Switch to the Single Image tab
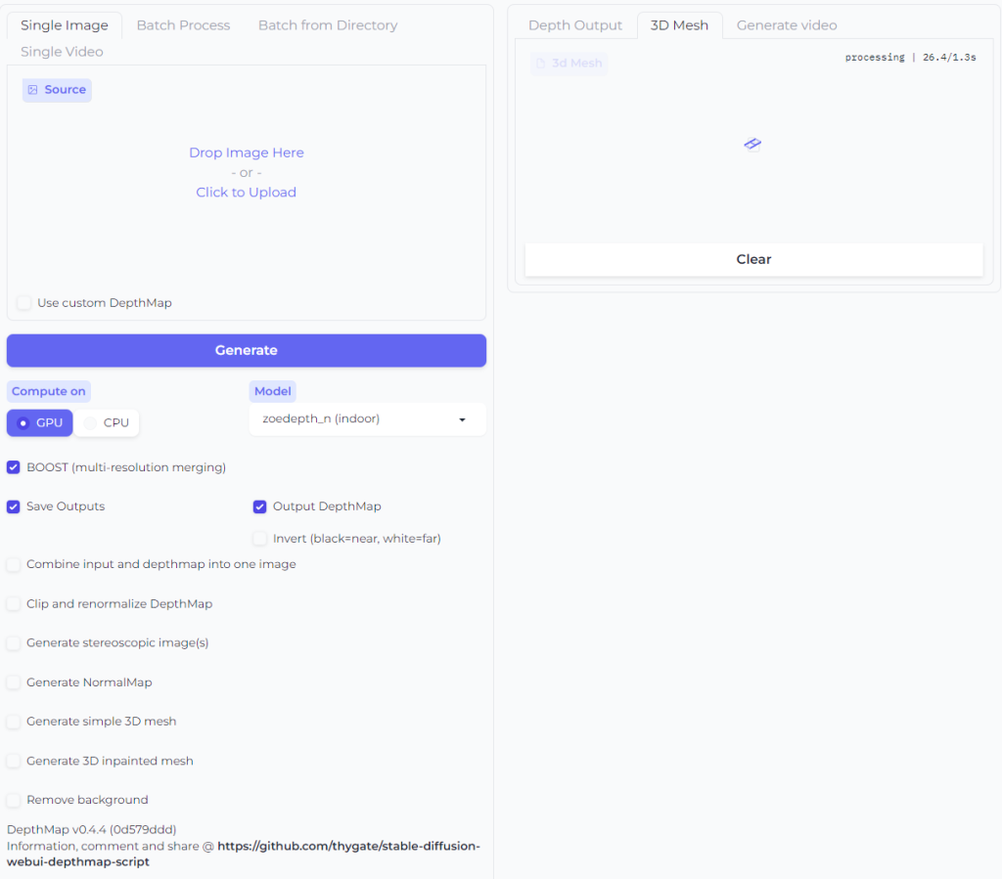The width and height of the screenshot is (1002, 879). point(65,25)
